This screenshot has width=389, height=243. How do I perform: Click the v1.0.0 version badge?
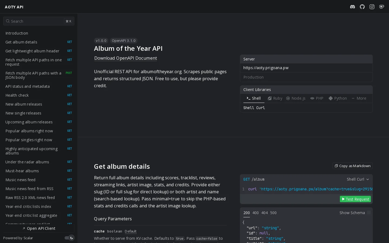[101, 41]
